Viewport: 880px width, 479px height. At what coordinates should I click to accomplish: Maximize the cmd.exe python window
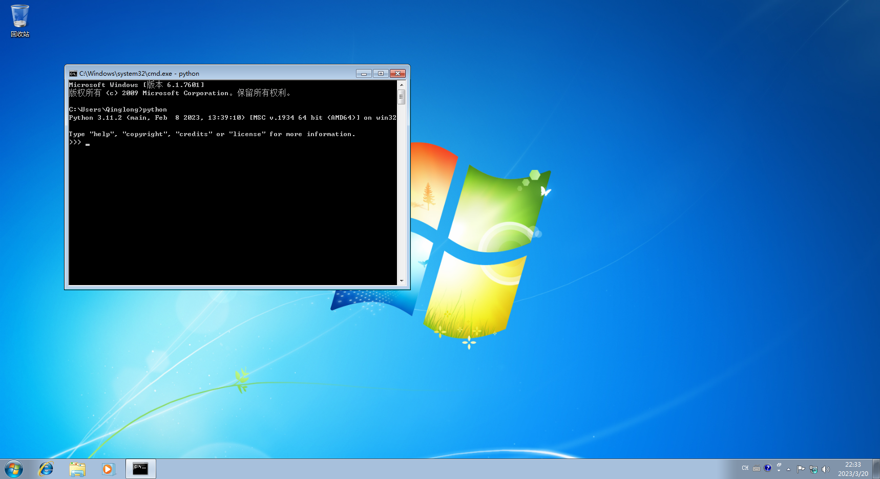point(381,74)
